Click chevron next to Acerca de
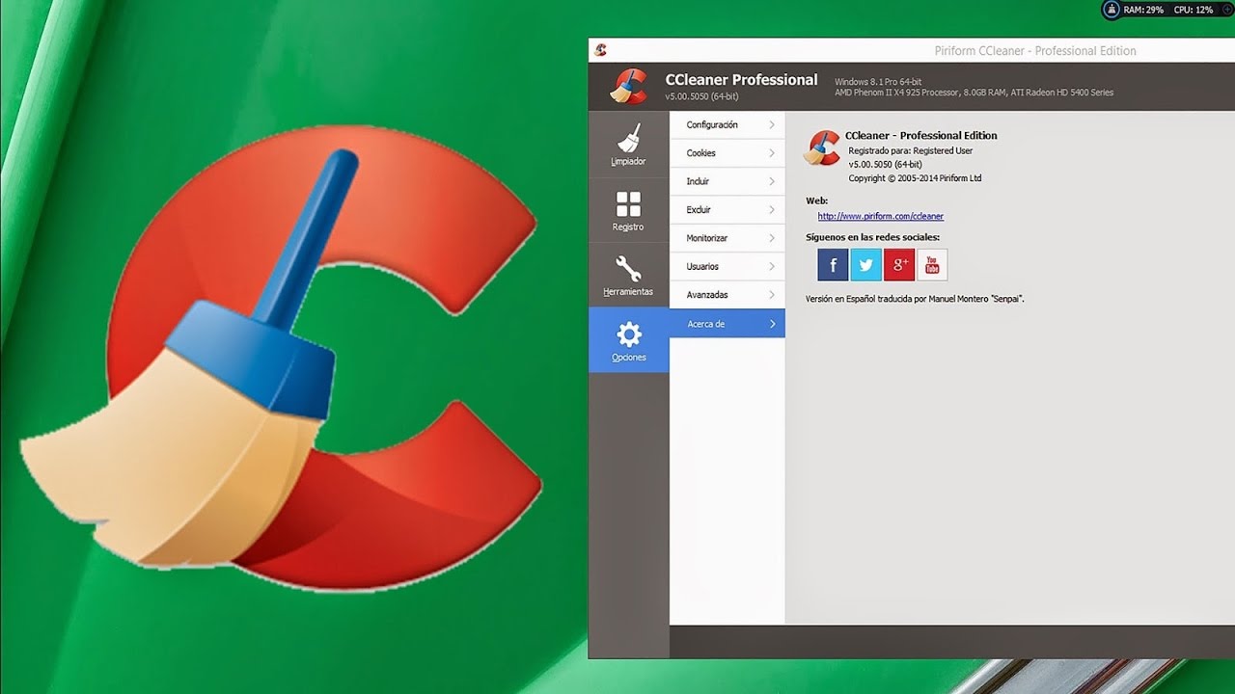1235x694 pixels. pyautogui.click(x=772, y=324)
